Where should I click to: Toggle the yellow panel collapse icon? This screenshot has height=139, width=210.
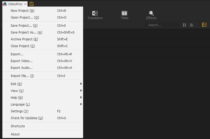[x=204, y=25]
